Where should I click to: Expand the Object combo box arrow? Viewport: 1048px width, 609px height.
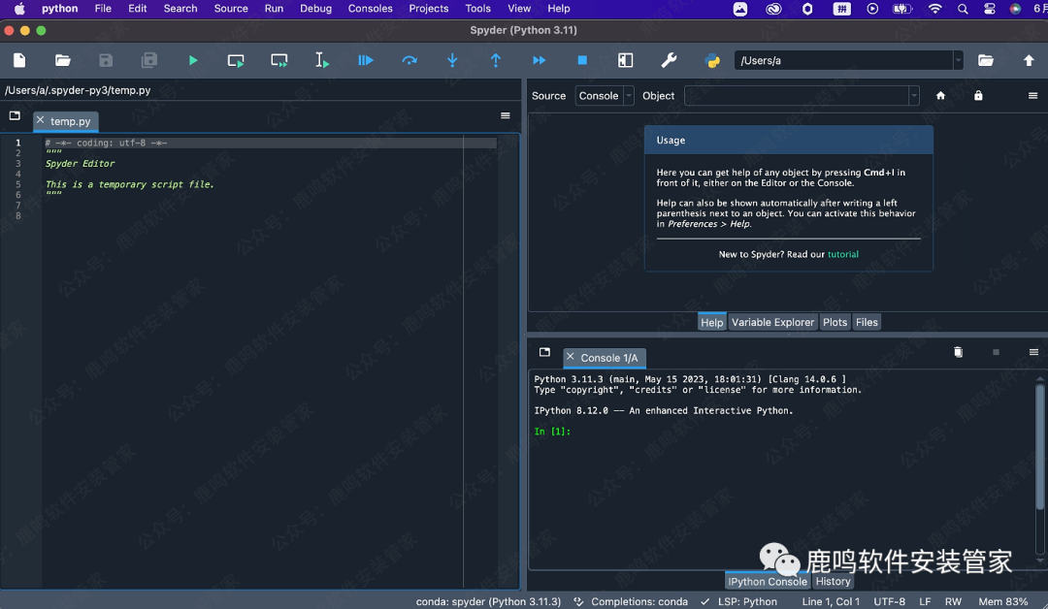[x=913, y=96]
